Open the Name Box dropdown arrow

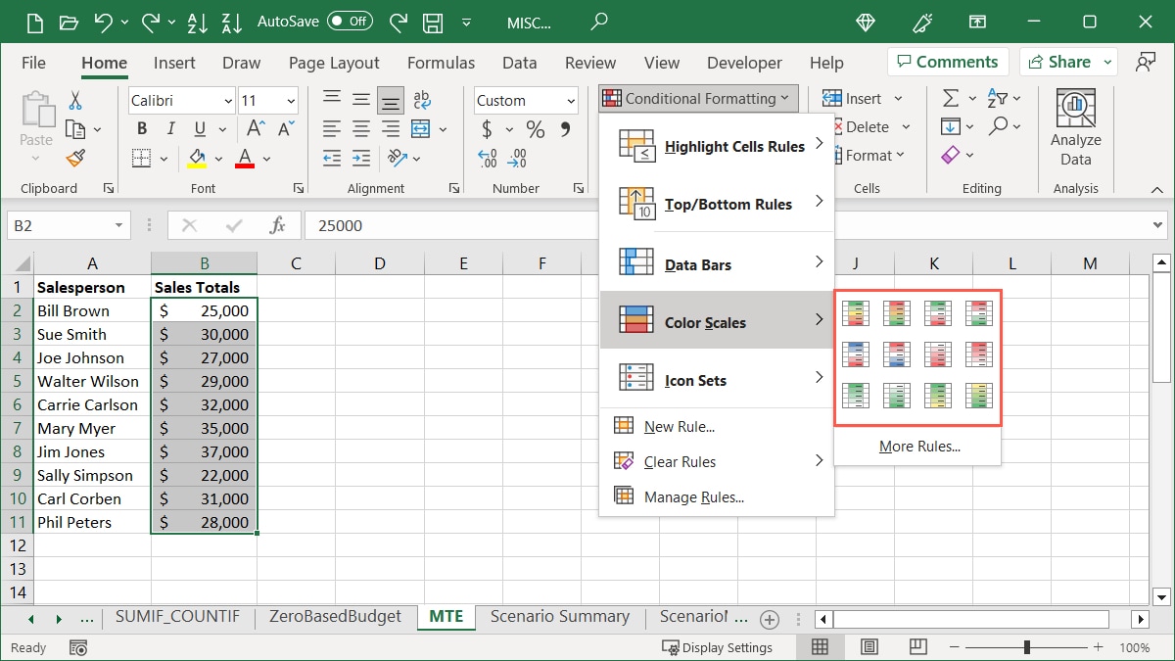[x=119, y=225]
